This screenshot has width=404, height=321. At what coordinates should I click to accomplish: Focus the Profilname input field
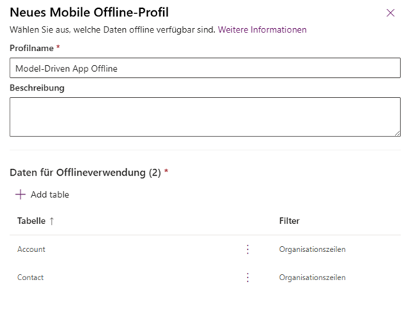(x=205, y=67)
